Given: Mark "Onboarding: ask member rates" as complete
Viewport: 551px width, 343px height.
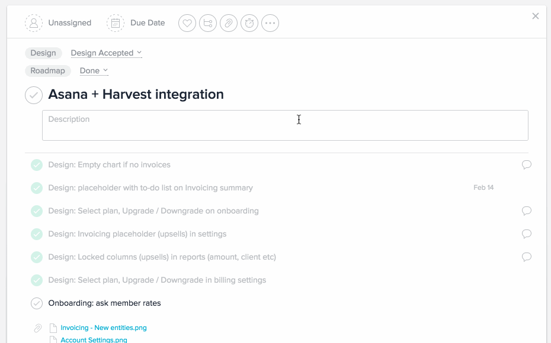Looking at the screenshot, I should [x=36, y=303].
